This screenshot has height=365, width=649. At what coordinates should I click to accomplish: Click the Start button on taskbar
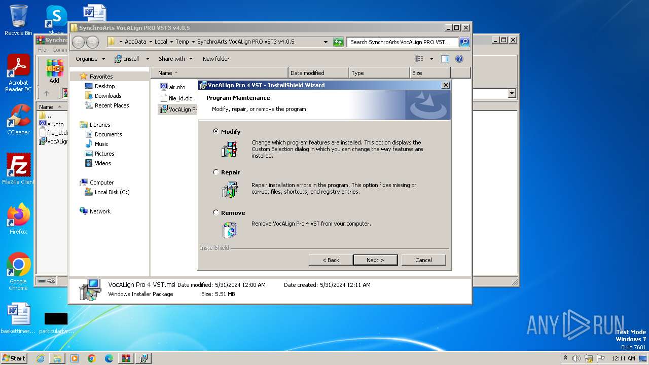click(14, 358)
